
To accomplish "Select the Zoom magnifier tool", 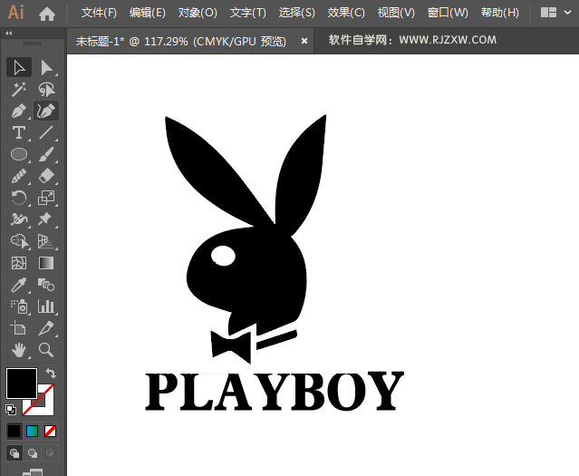I will pyautogui.click(x=46, y=350).
